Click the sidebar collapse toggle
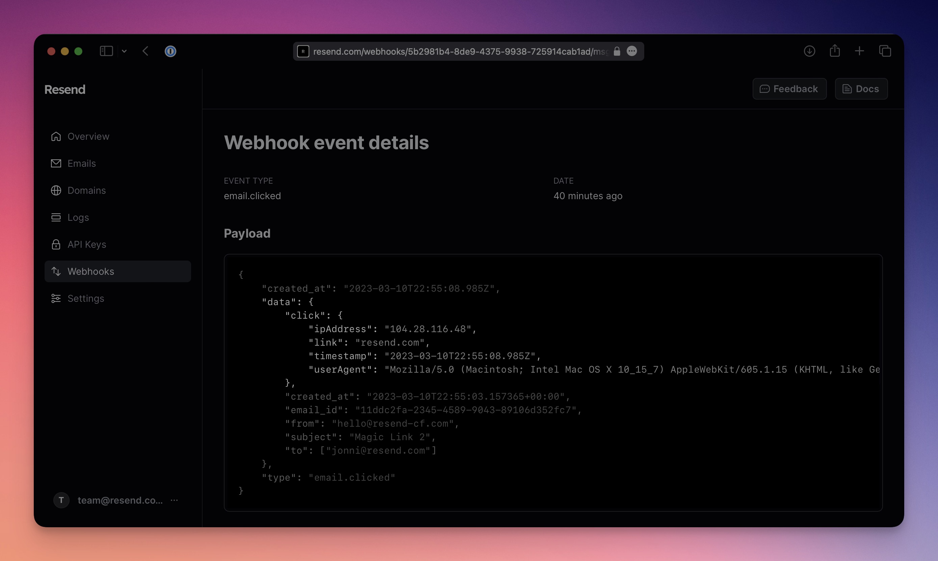The height and width of the screenshot is (561, 938). [x=106, y=50]
